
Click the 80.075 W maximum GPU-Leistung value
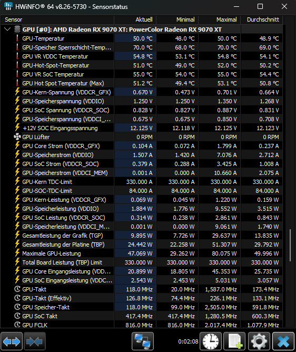pos(224,253)
